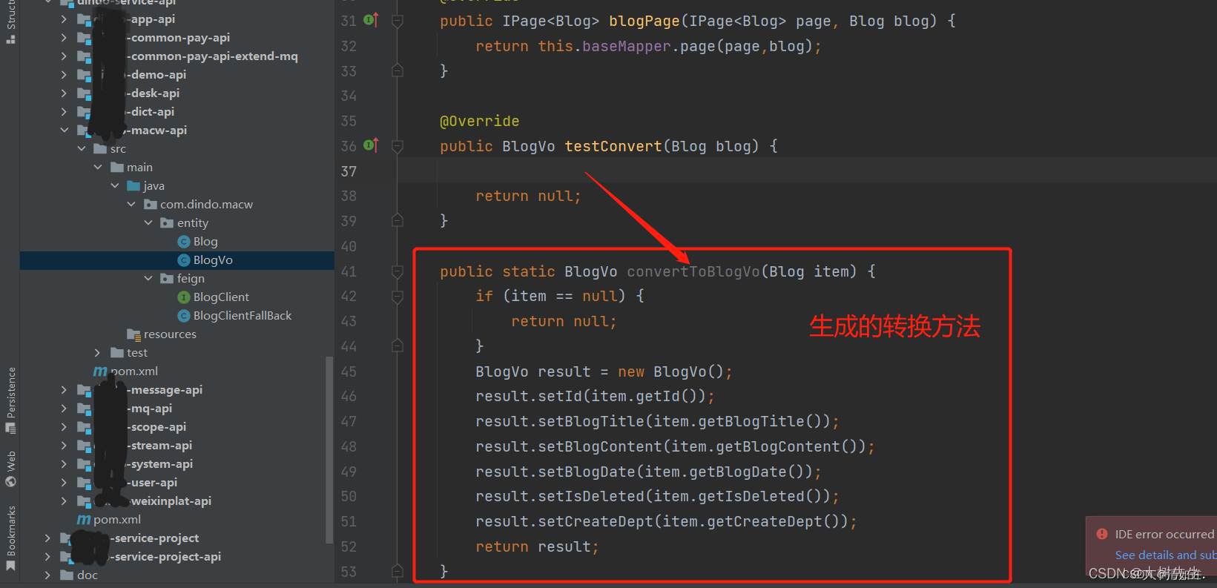Viewport: 1217px width, 588px height.
Task: Select the mq-api module
Action: 148,409
